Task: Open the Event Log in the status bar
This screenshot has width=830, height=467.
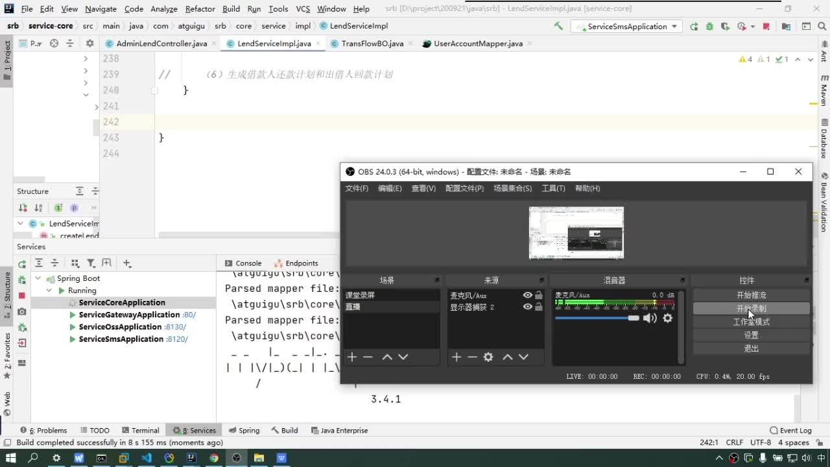Action: click(790, 430)
